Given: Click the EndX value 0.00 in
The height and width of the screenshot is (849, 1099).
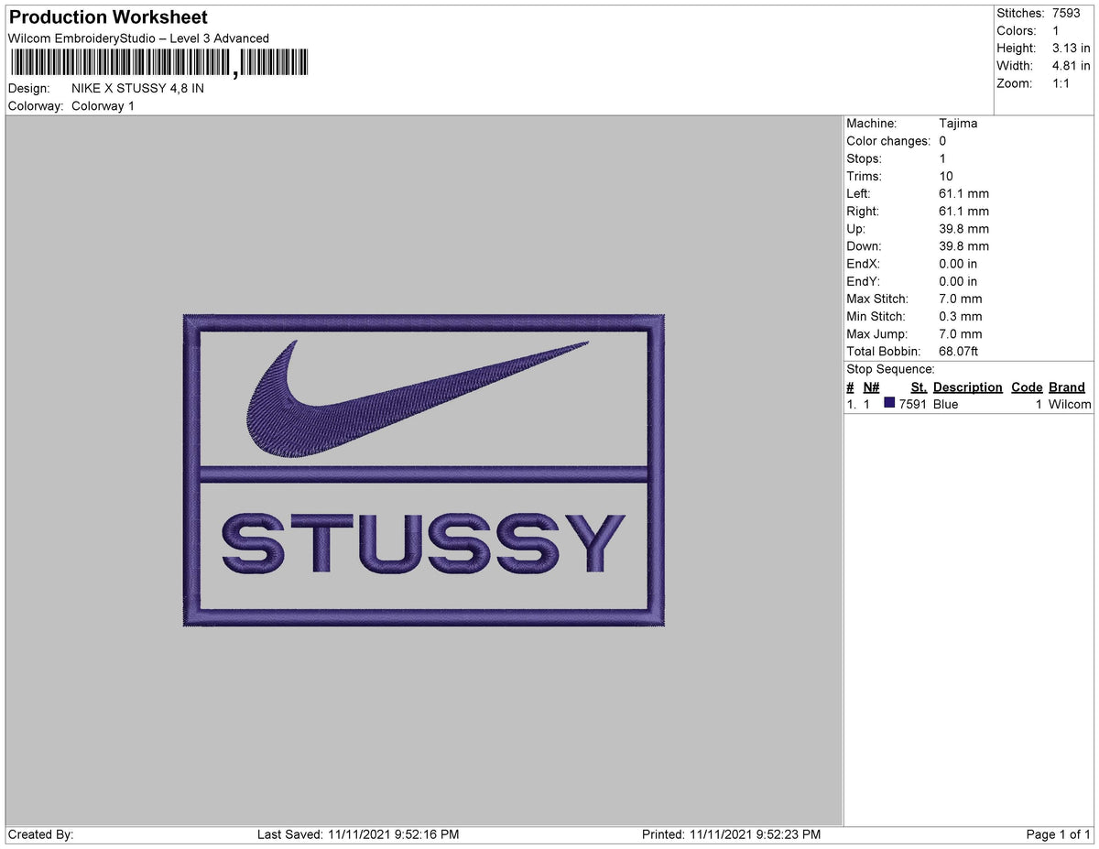Looking at the screenshot, I should 958,264.
